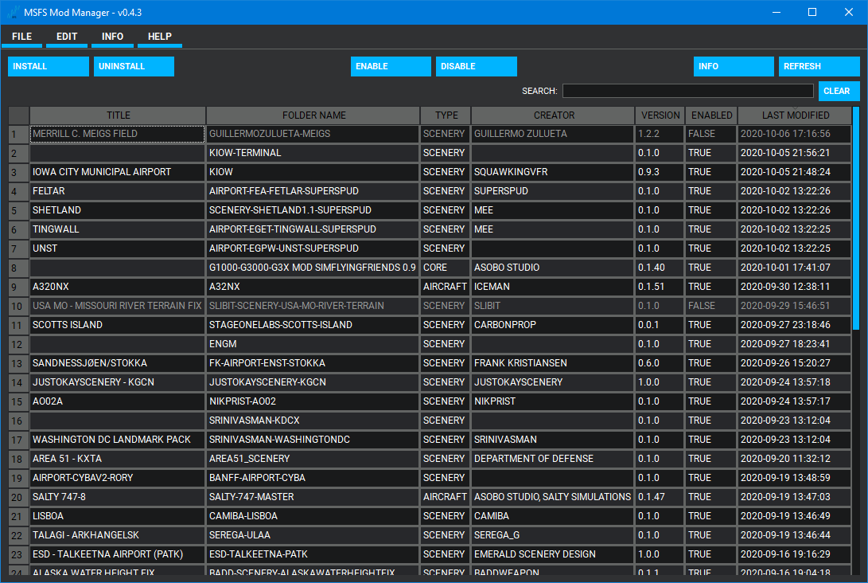868x583 pixels.
Task: Click the AIRPORT-EGET-TINGWALL-SUPERSPUD cell
Action: (x=313, y=229)
